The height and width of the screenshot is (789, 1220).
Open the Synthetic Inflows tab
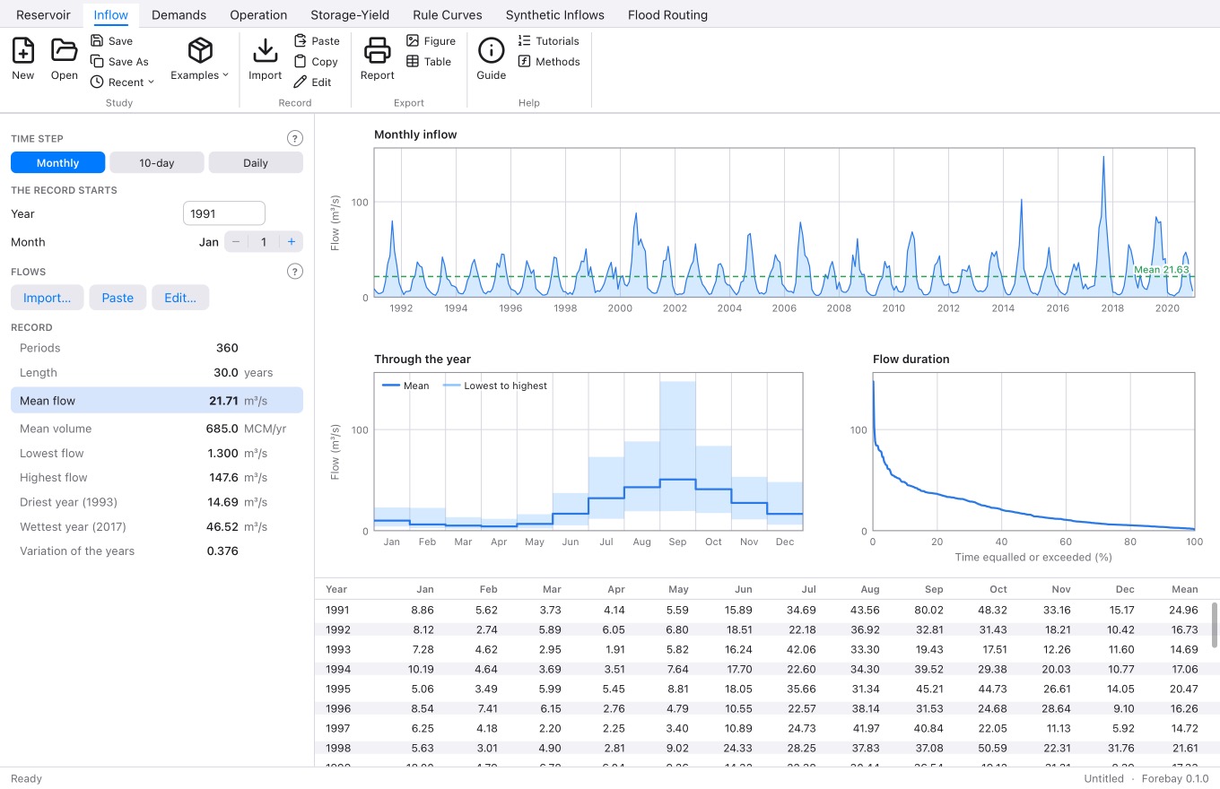click(555, 14)
